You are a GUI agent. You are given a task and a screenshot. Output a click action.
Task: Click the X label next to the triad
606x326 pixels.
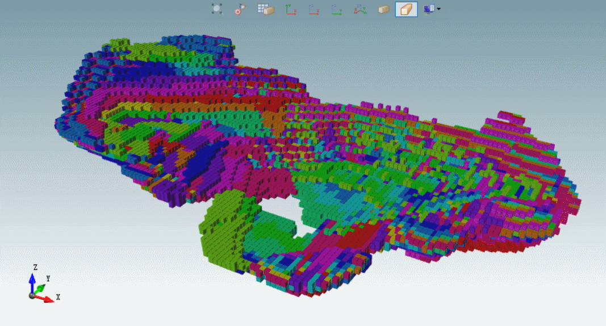click(58, 297)
